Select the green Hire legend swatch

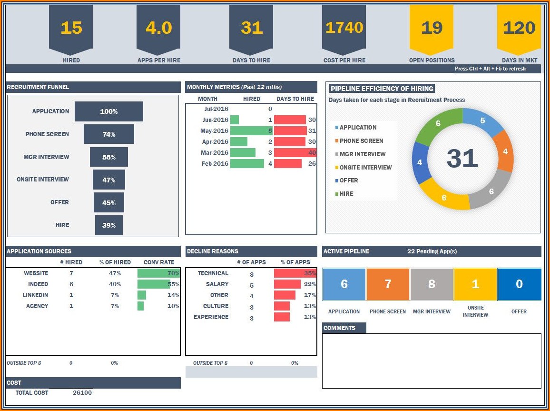[x=337, y=194]
